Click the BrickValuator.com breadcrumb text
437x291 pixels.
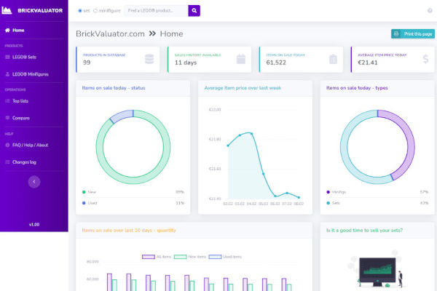click(110, 33)
